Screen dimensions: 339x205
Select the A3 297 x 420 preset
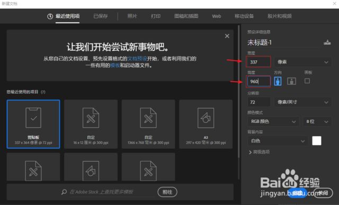pyautogui.click(x=206, y=124)
